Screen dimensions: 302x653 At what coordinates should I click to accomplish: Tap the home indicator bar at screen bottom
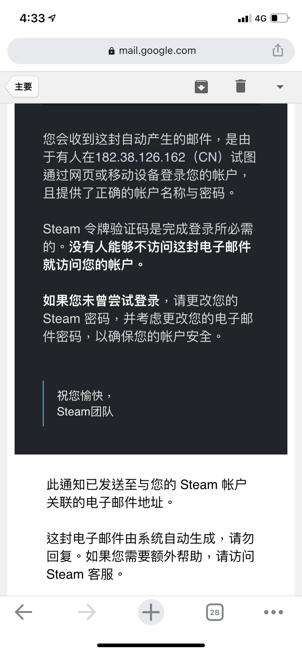[151, 645]
